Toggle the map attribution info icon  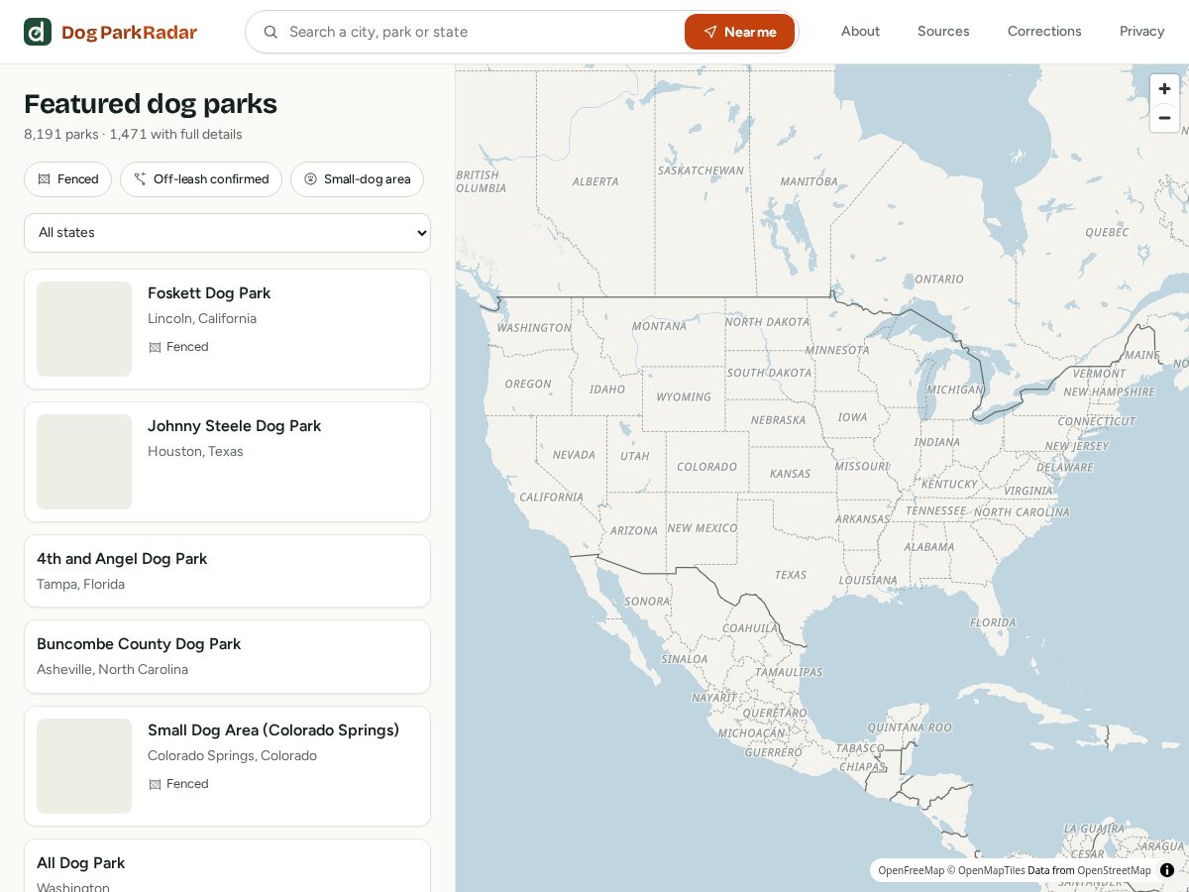click(1167, 870)
